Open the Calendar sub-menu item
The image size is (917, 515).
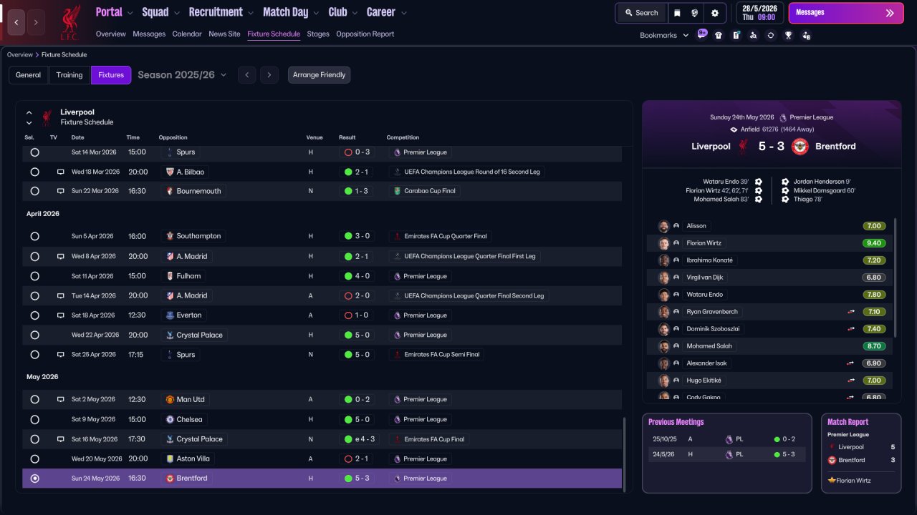(187, 34)
